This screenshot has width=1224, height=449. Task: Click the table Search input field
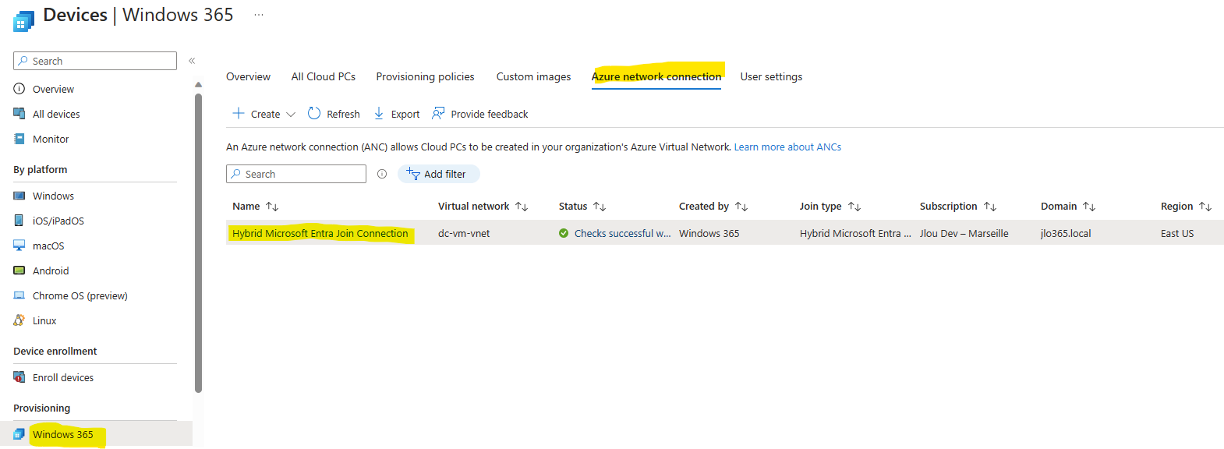pos(296,174)
